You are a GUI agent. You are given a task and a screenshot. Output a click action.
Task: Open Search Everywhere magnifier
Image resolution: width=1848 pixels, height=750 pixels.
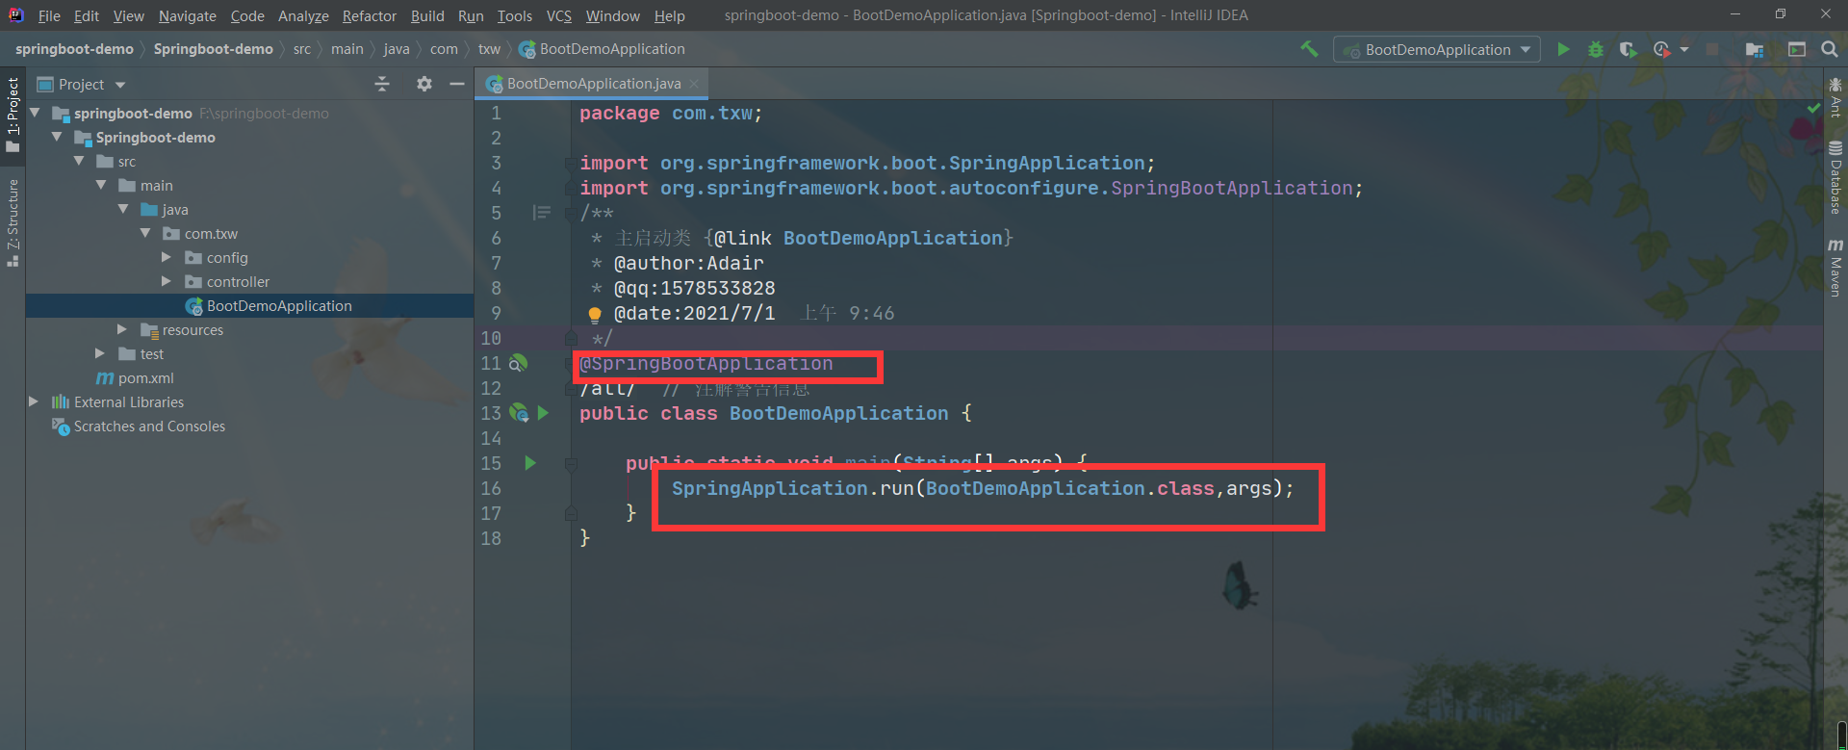1830,49
